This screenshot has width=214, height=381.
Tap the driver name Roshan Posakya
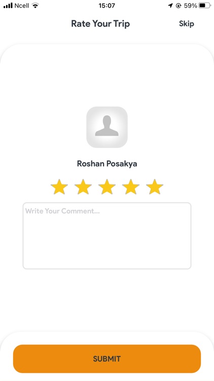107,164
